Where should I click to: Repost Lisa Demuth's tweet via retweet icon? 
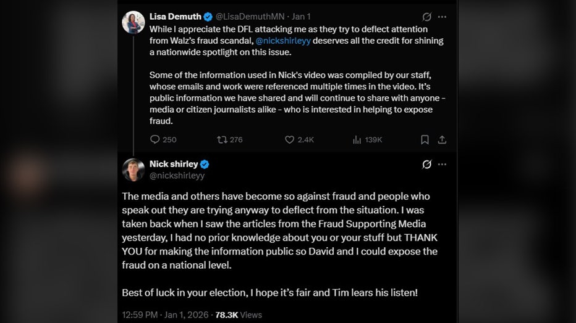222,140
